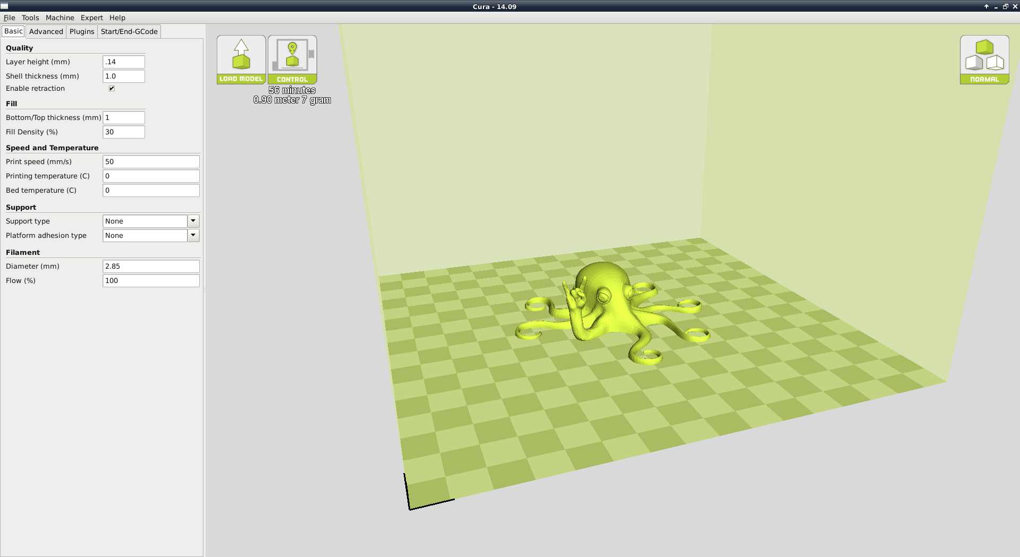This screenshot has width=1020, height=557.
Task: Switch to the Advanced tab
Action: click(46, 32)
